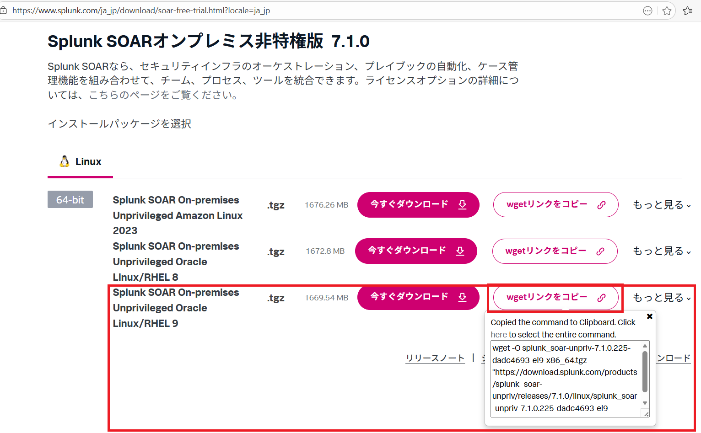The height and width of the screenshot is (433, 701).
Task: Download the Oracle Linux/RHEL 9 package now
Action: [418, 297]
